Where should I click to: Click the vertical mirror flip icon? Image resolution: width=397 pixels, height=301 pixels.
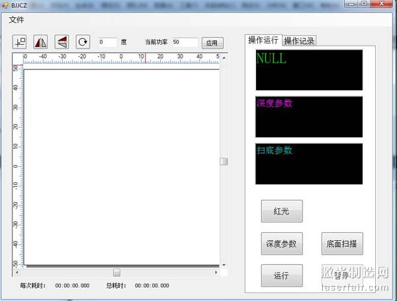pyautogui.click(x=62, y=42)
